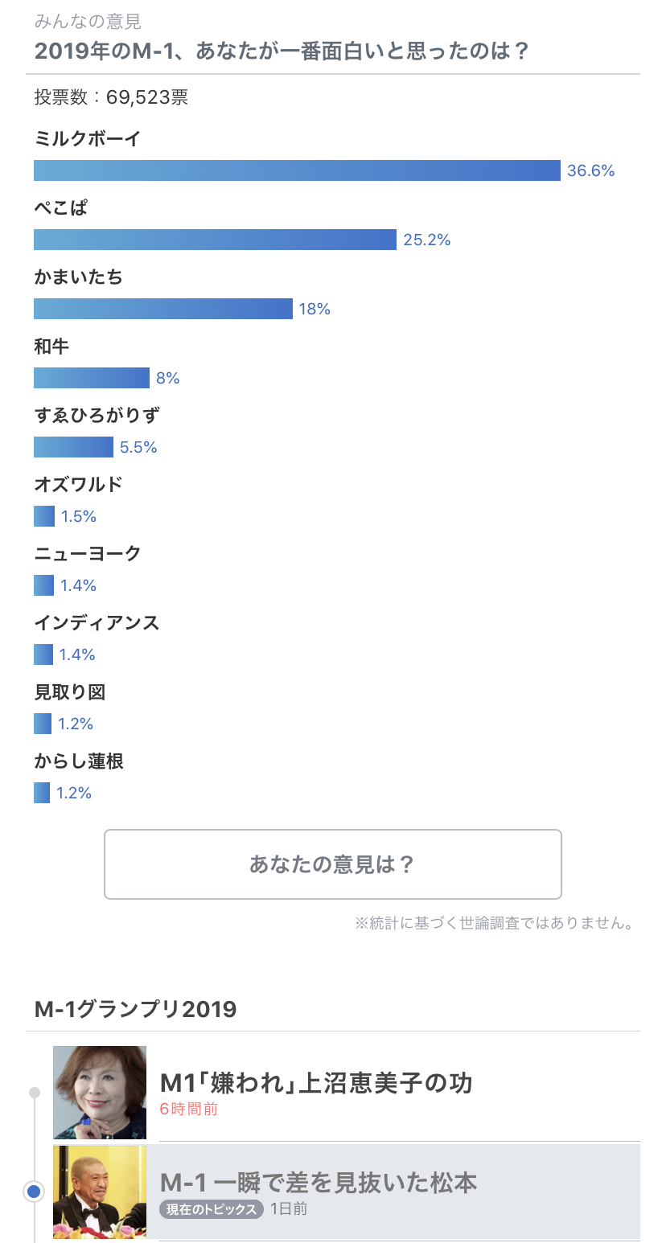
Task: Click the すゑひろがりず 5.5% result bar
Action: coord(73,447)
